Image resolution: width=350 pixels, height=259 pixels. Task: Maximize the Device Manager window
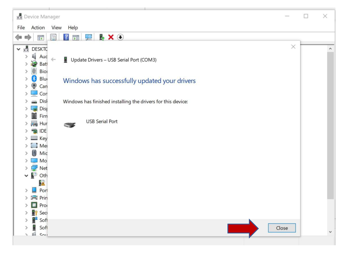[x=306, y=16]
